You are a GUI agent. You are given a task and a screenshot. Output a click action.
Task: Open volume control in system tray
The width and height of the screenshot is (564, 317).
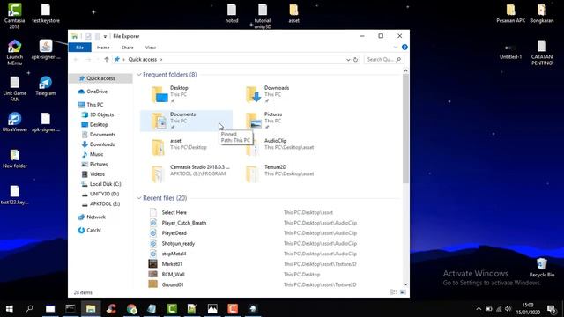click(x=508, y=309)
